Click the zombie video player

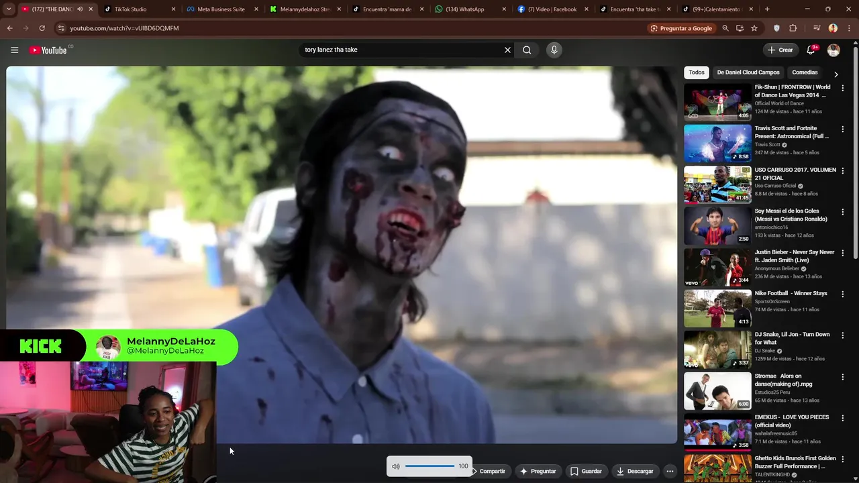[342, 254]
